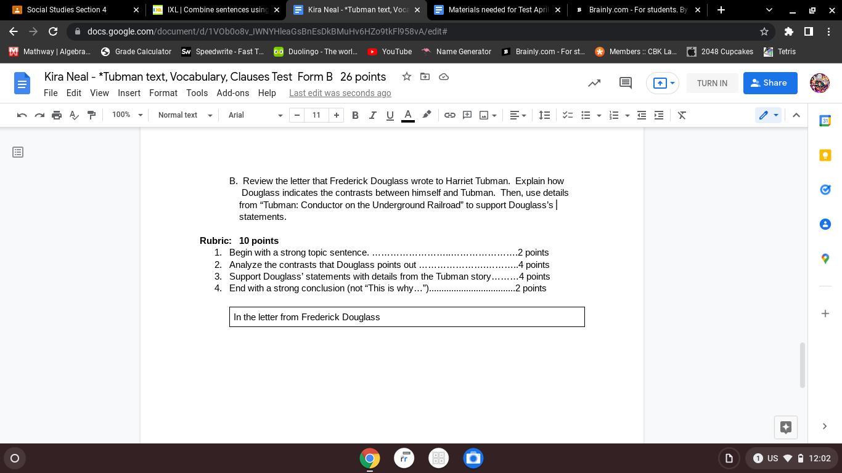Show the document outline
The height and width of the screenshot is (473, 842).
click(18, 152)
